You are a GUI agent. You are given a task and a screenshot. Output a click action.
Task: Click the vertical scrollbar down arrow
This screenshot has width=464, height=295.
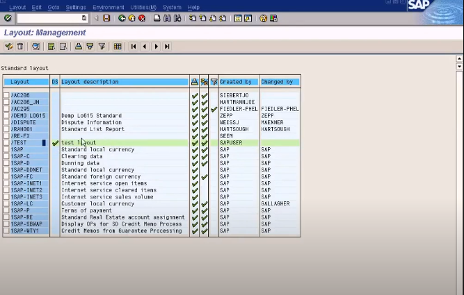(459, 67)
